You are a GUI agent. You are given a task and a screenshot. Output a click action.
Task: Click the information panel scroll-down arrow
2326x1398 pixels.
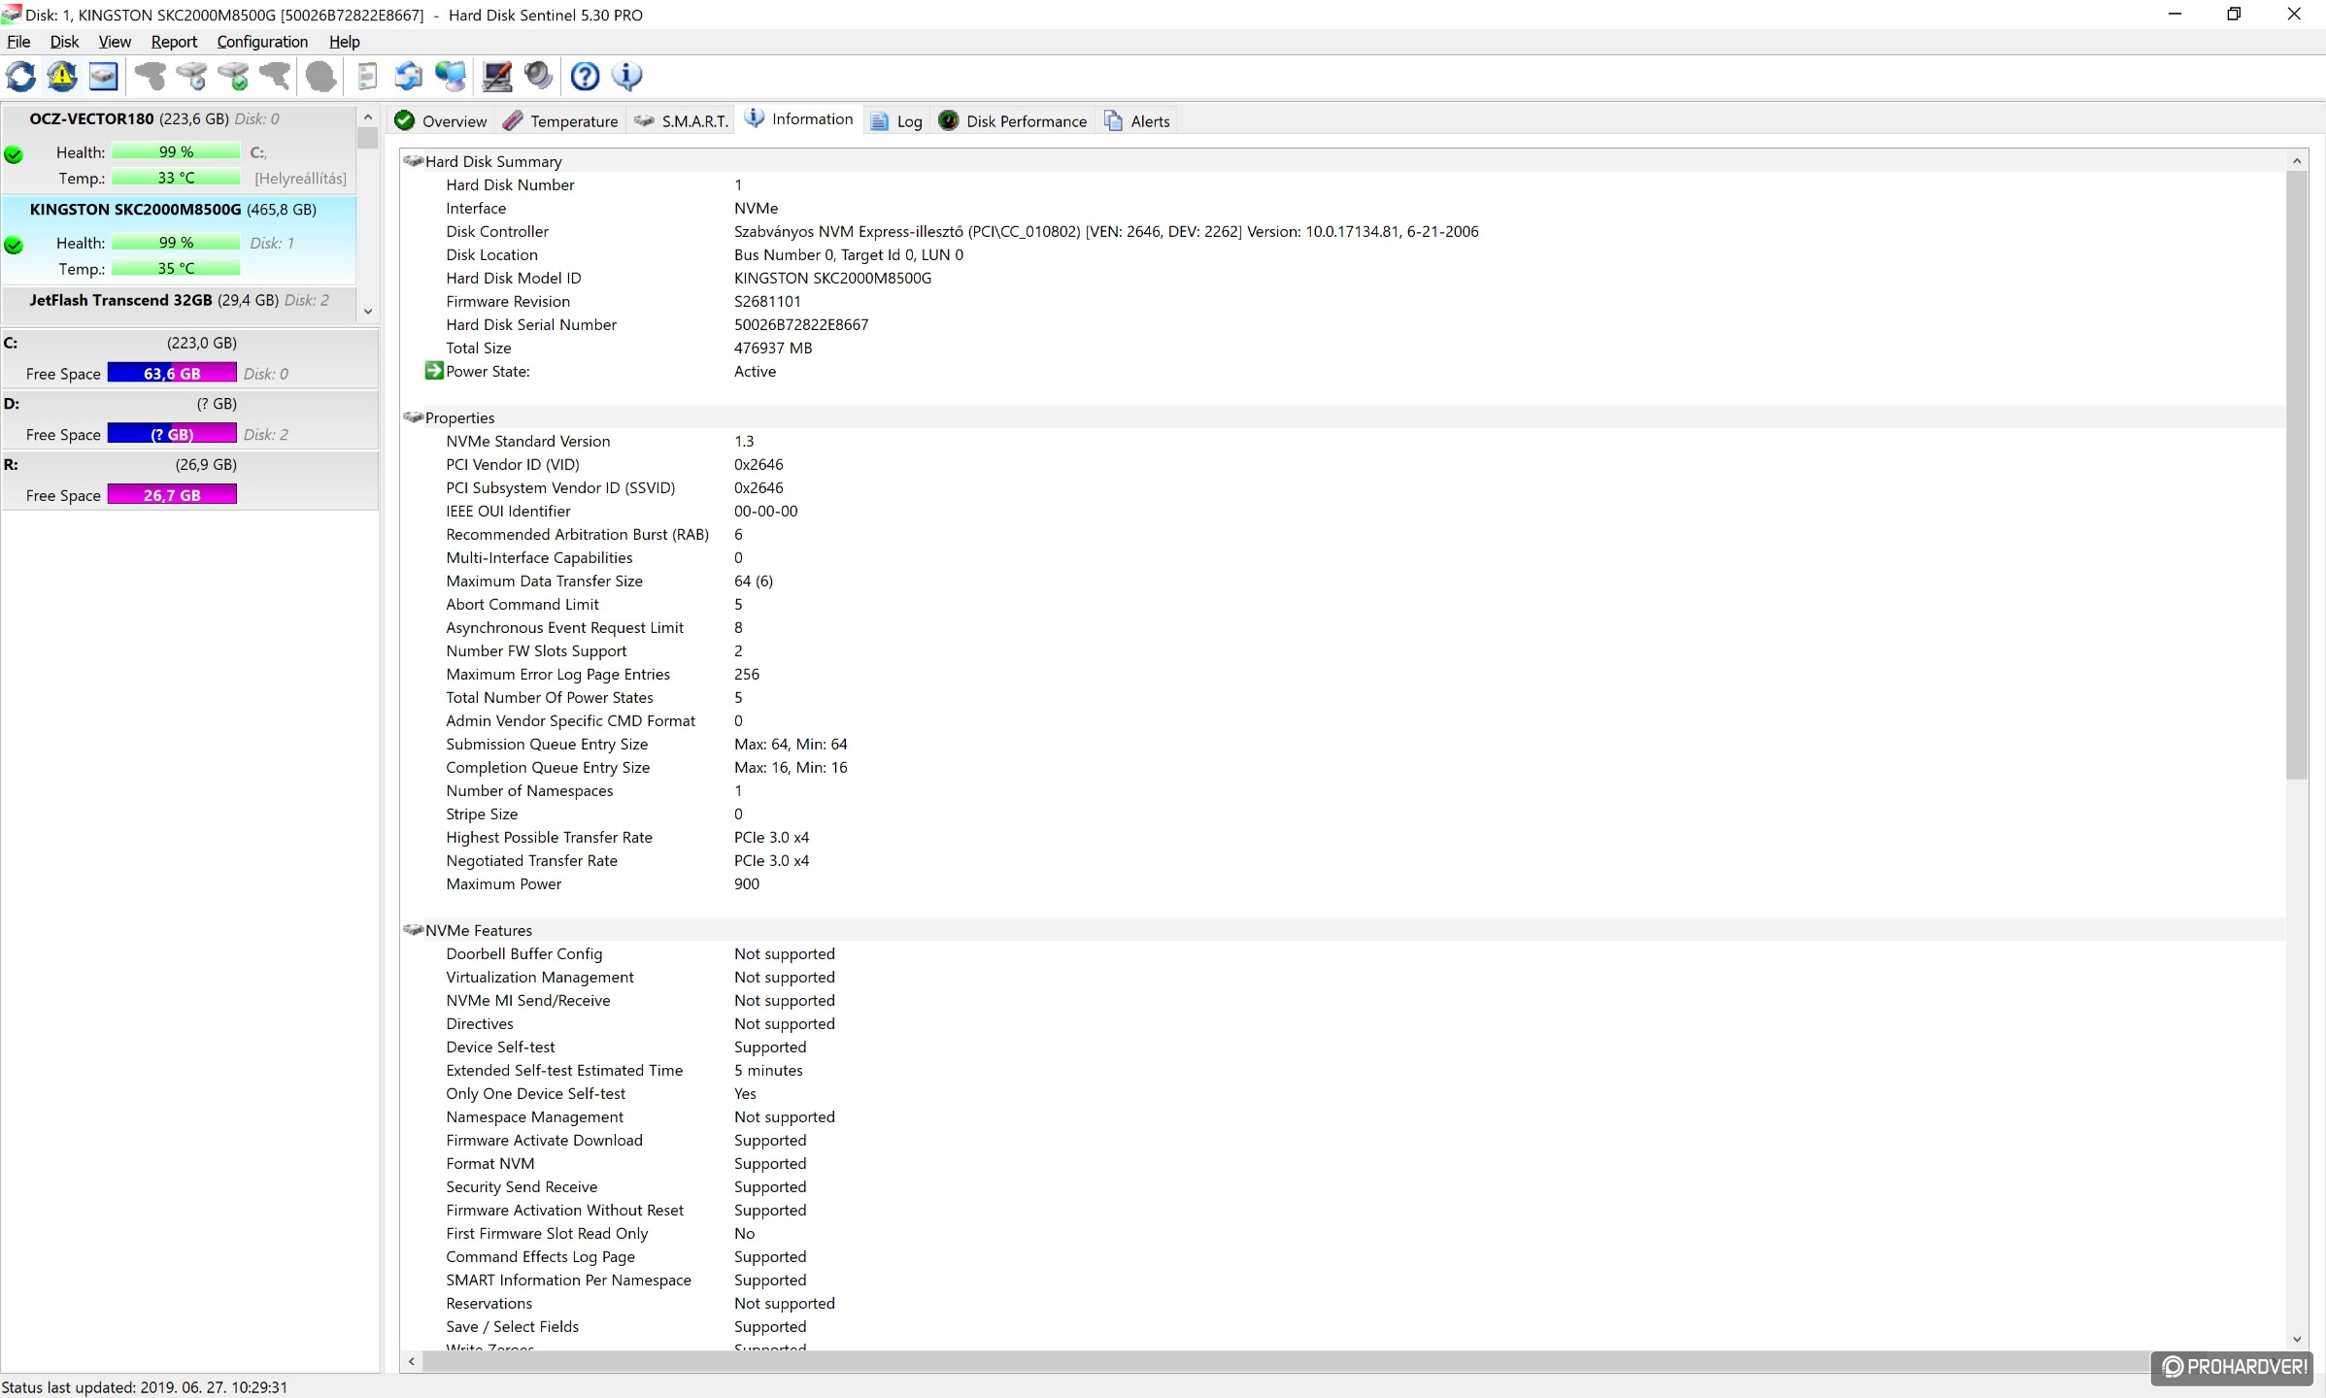click(2297, 1339)
